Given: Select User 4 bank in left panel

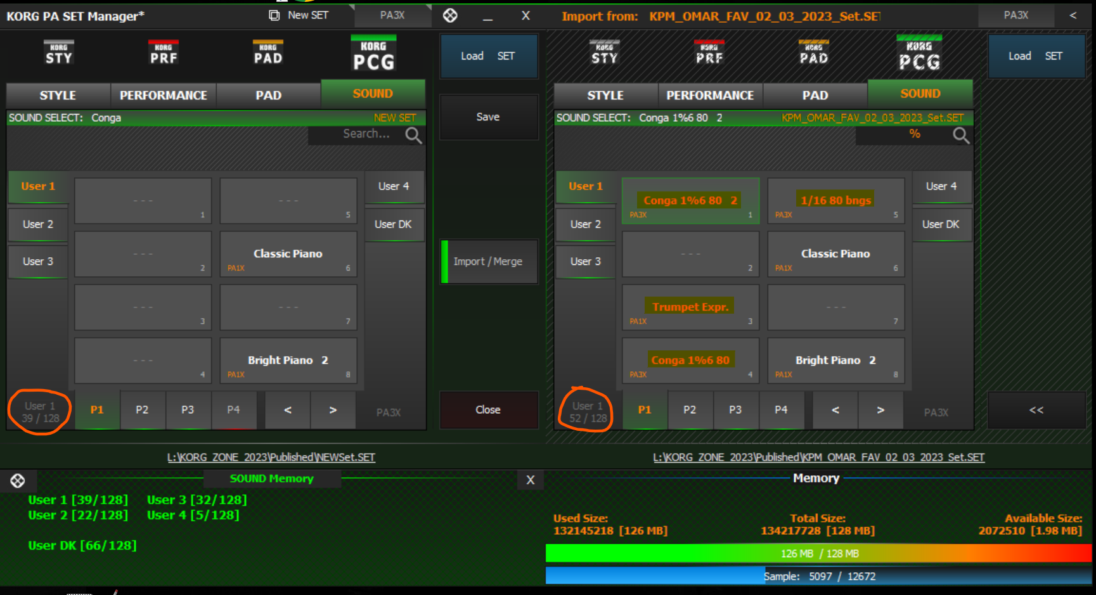Looking at the screenshot, I should [394, 186].
